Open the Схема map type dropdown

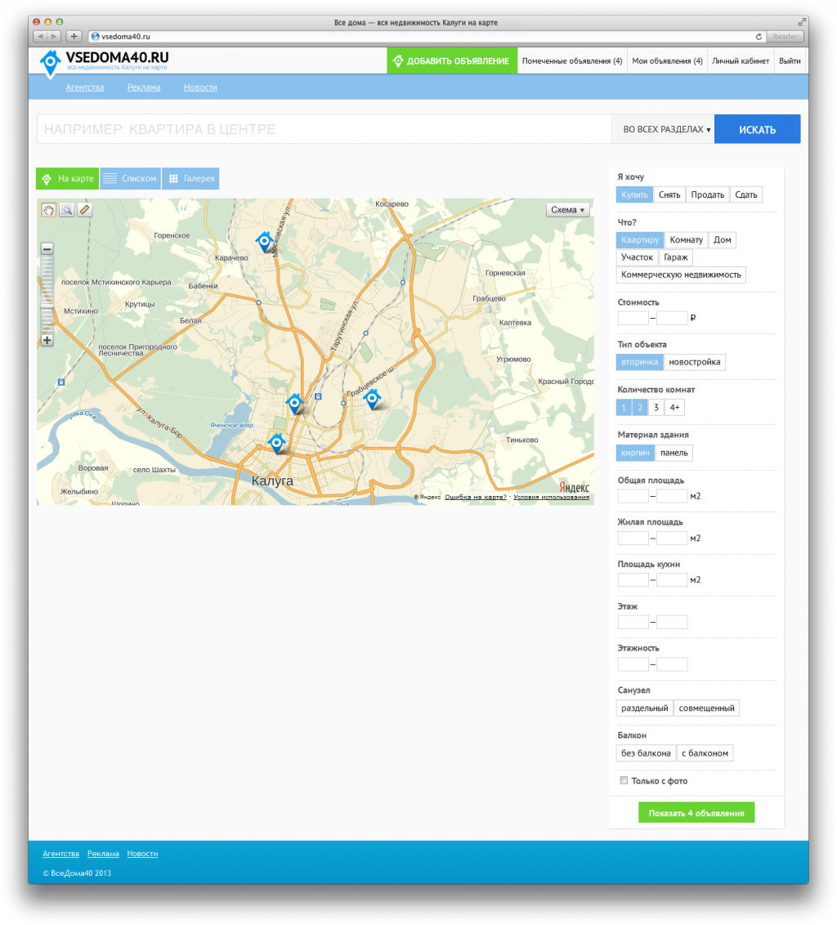(x=567, y=210)
